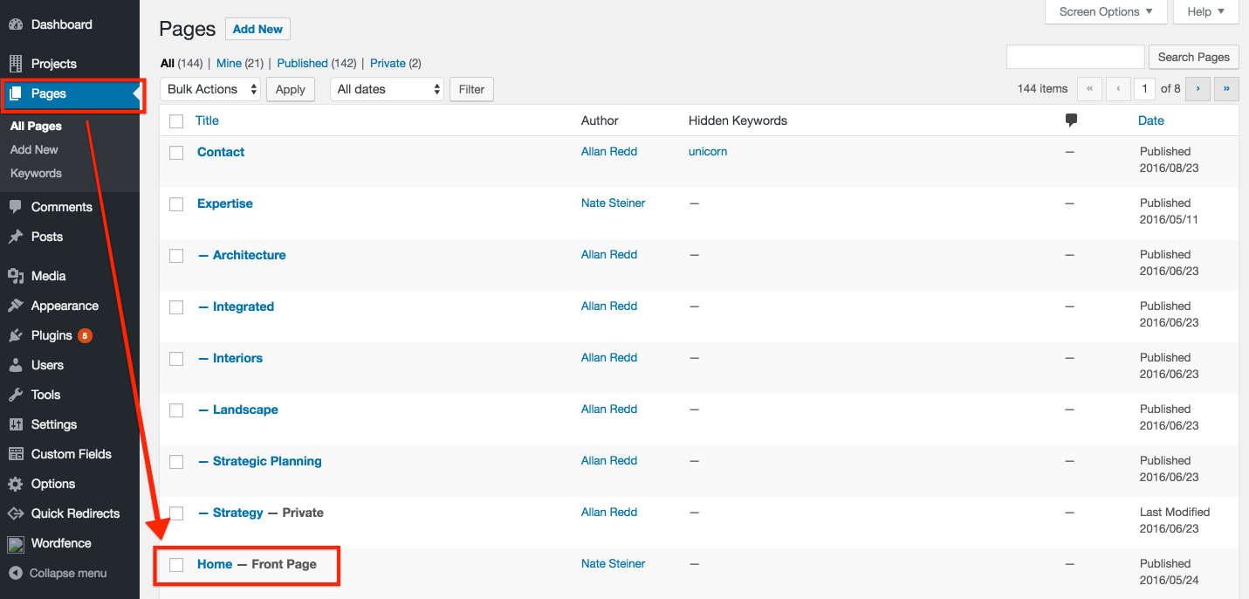This screenshot has width=1249, height=599.
Task: Click the Dashboard gauge icon in sidebar
Action: [16, 24]
